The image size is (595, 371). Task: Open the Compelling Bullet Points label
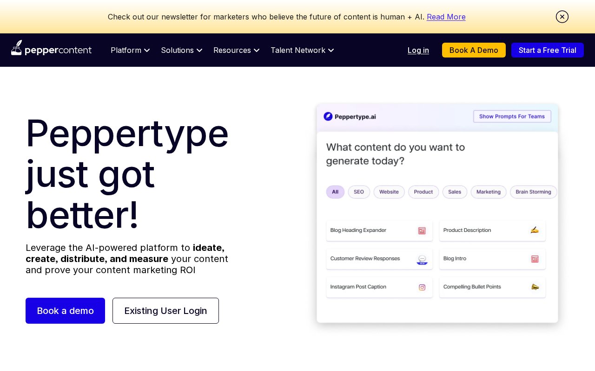click(472, 287)
